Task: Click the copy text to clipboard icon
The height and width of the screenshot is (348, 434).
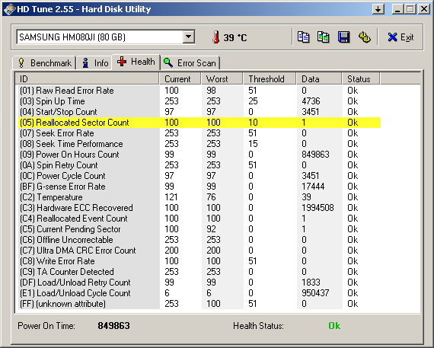Action: 303,37
